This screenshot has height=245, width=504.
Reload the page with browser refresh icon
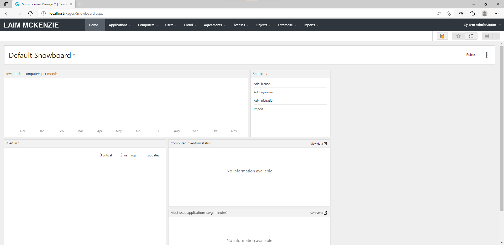30,13
